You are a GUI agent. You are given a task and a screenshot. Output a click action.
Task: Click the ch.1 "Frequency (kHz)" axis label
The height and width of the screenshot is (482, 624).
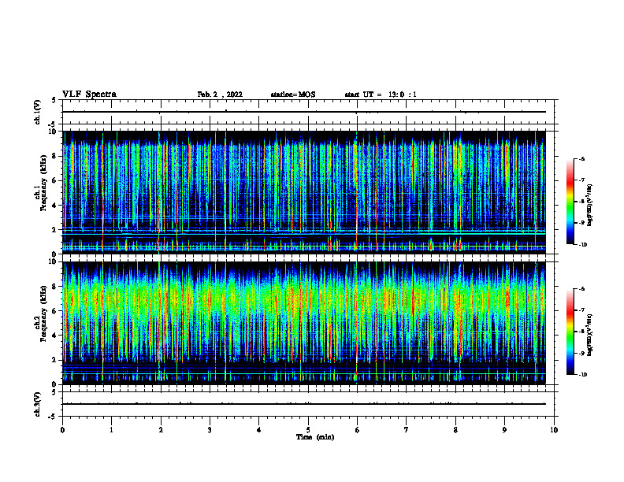point(43,184)
